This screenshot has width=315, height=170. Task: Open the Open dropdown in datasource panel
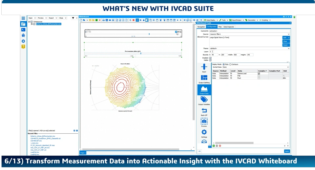tap(32, 18)
